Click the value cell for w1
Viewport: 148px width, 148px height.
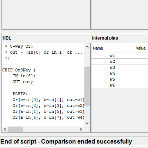tap(141, 55)
